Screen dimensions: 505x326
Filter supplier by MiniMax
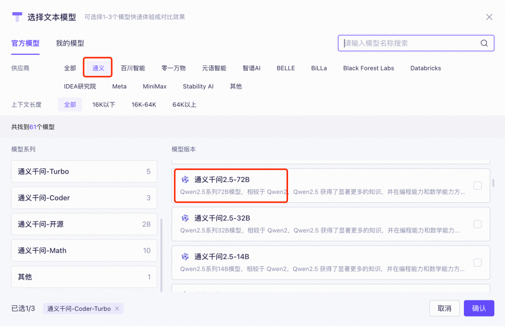click(x=155, y=86)
